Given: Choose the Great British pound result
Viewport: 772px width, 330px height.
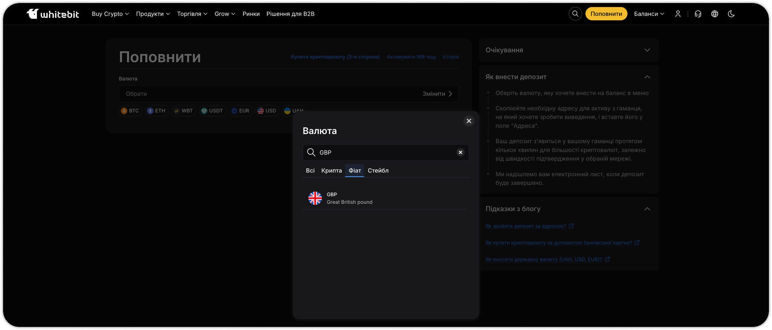Looking at the screenshot, I should (x=384, y=198).
